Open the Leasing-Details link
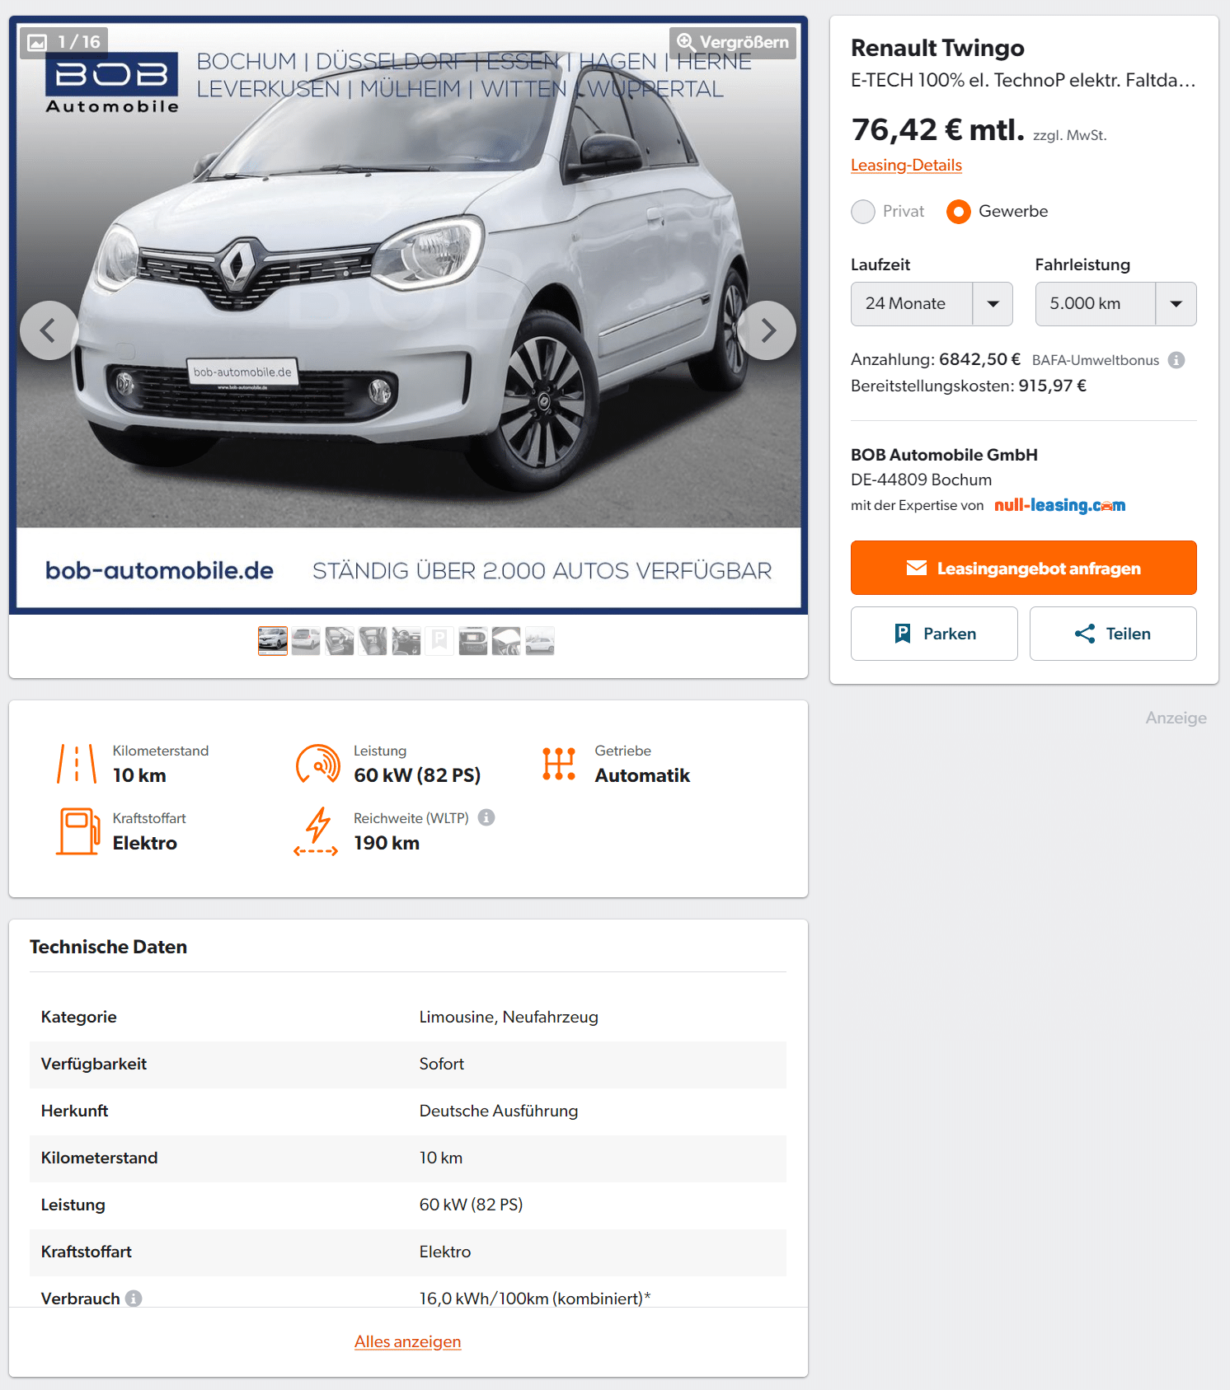Viewport: 1230px width, 1390px height. pos(906,165)
